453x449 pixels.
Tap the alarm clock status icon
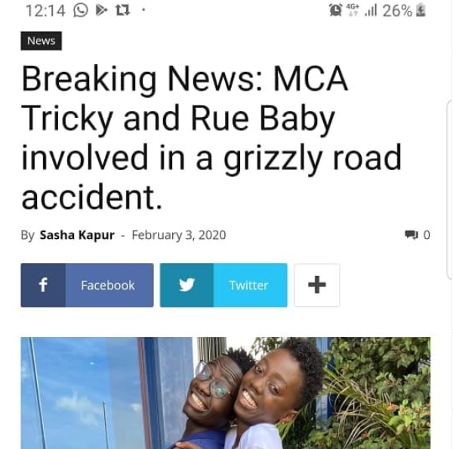tap(335, 10)
